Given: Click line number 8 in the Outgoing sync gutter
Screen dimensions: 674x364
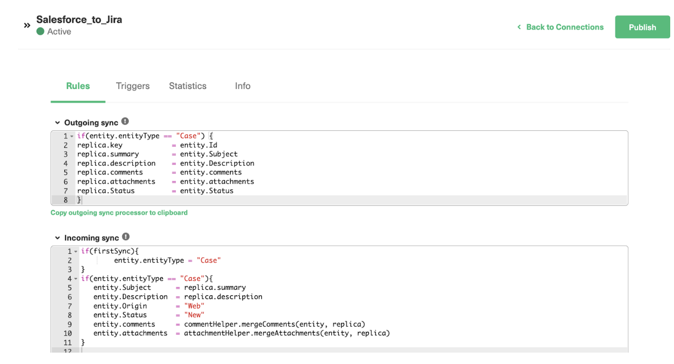Looking at the screenshot, I should [x=65, y=200].
